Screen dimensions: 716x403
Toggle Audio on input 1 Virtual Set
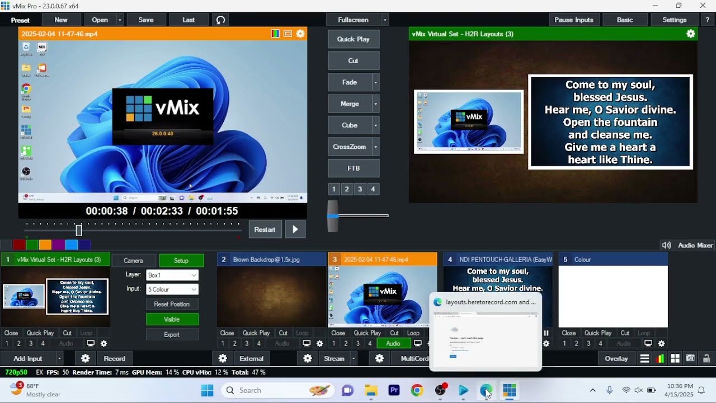[66, 344]
